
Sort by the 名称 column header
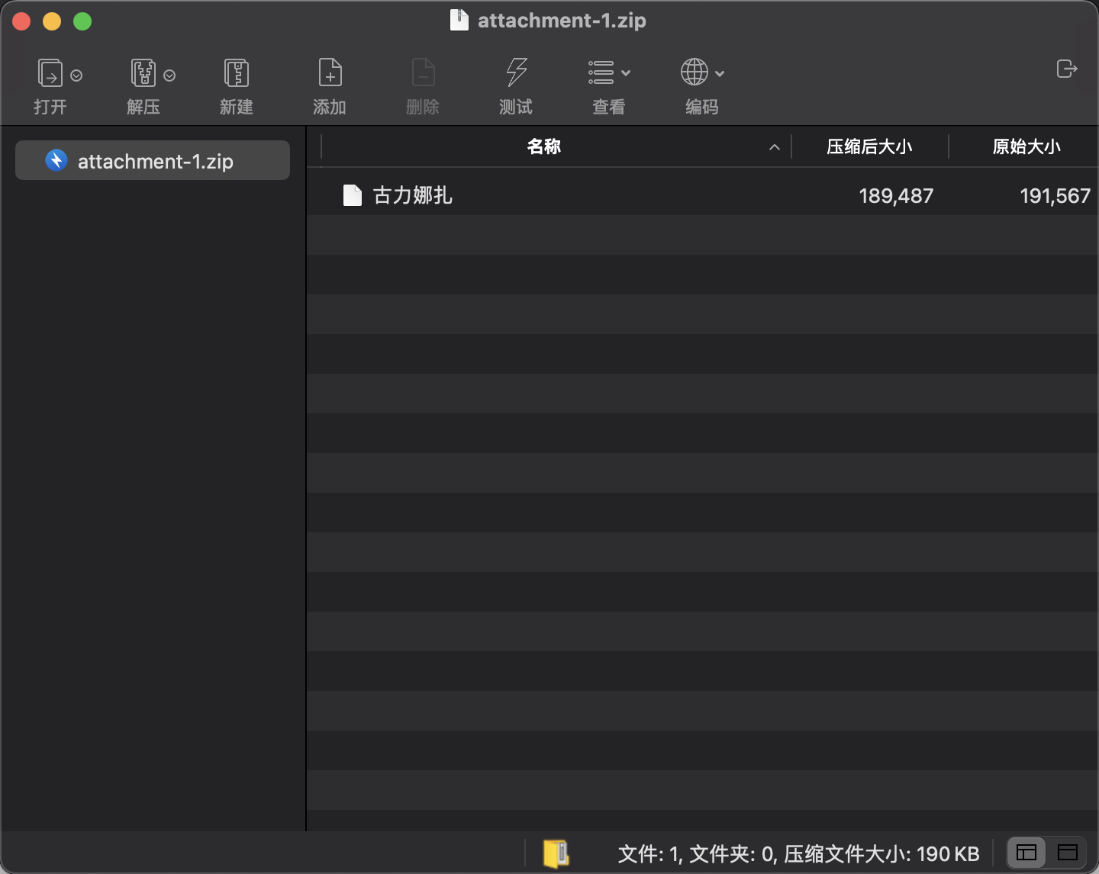click(x=544, y=146)
